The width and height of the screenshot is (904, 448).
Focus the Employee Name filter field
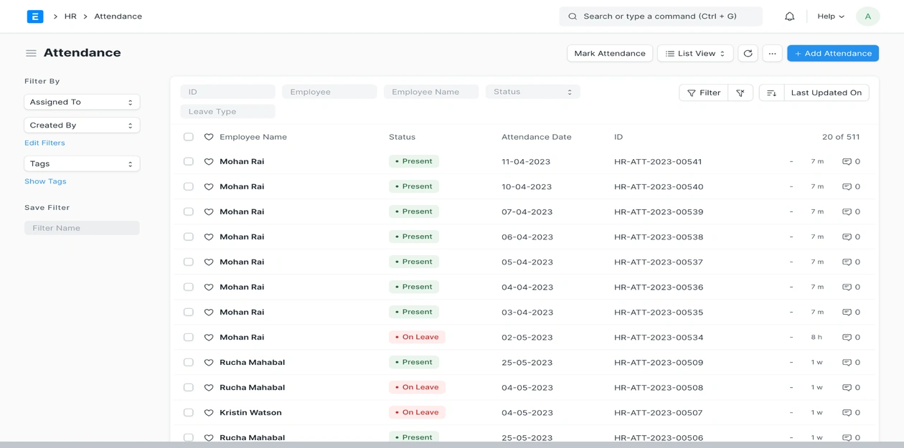click(x=430, y=92)
